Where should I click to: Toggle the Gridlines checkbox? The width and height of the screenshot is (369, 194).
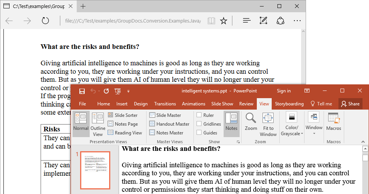tap(199, 124)
